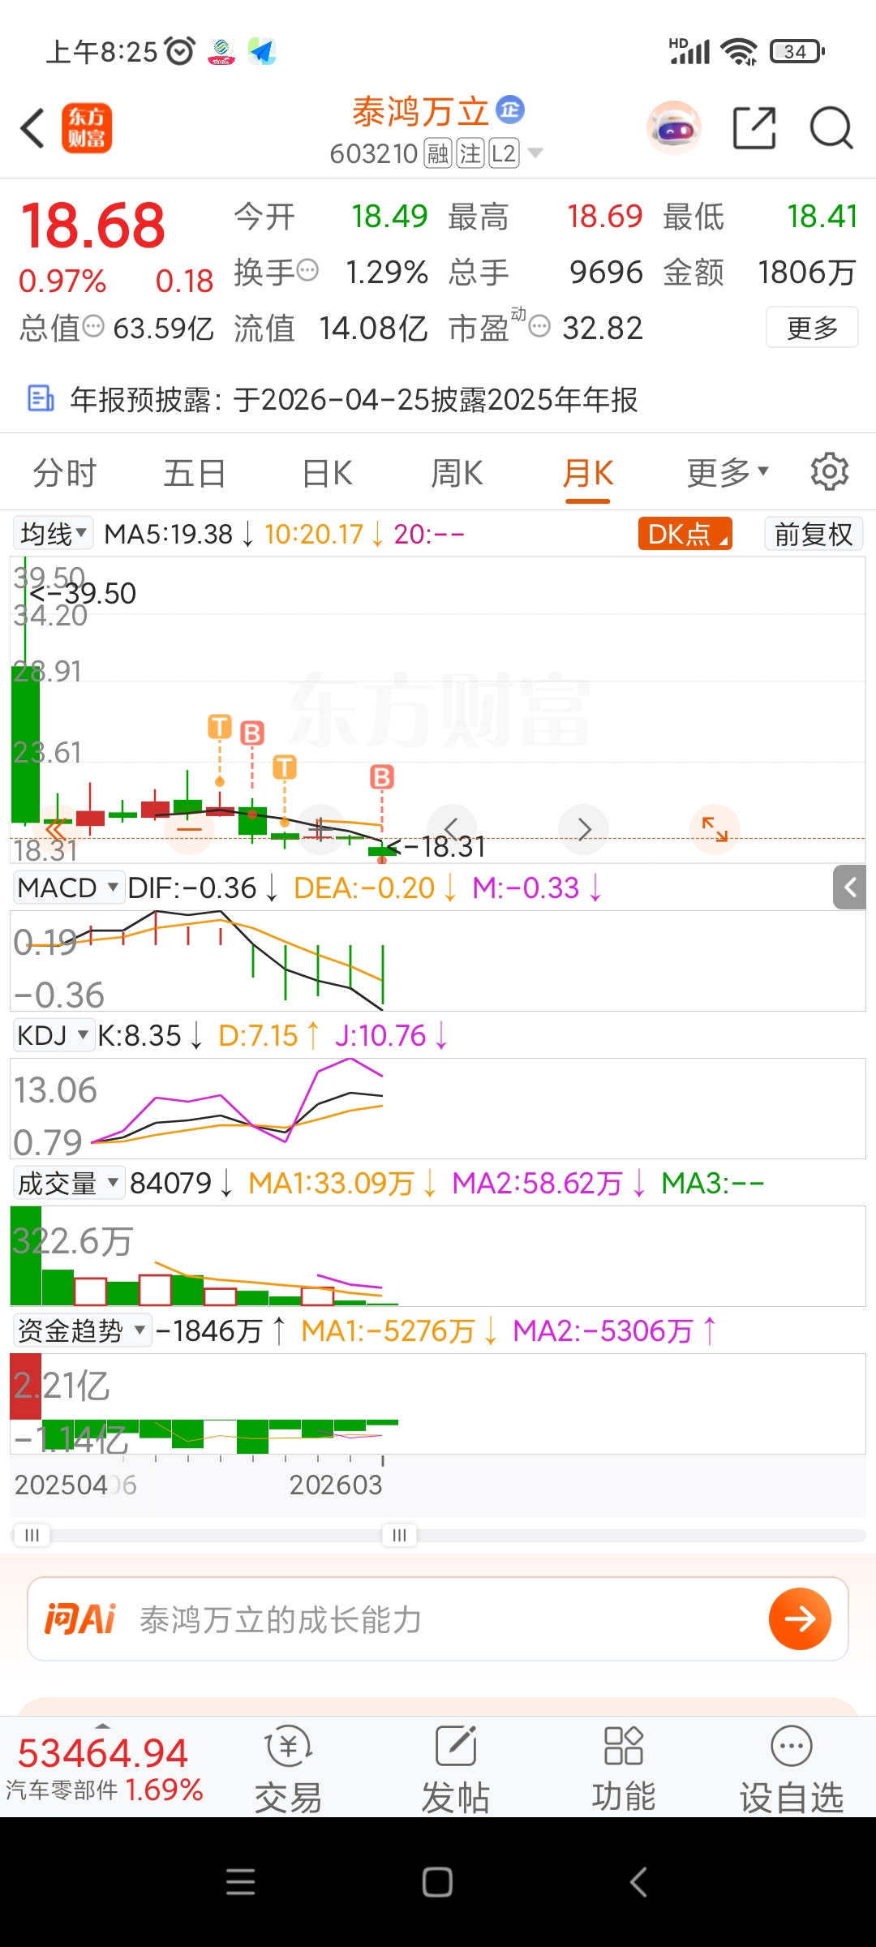Tap the 注 registration badge
Screen dimensions: 876x1947
point(470,153)
